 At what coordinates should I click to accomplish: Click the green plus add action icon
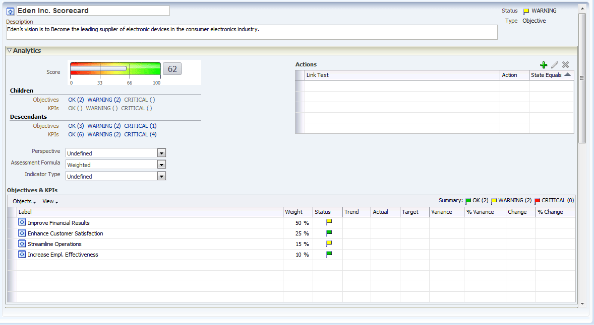(x=543, y=65)
